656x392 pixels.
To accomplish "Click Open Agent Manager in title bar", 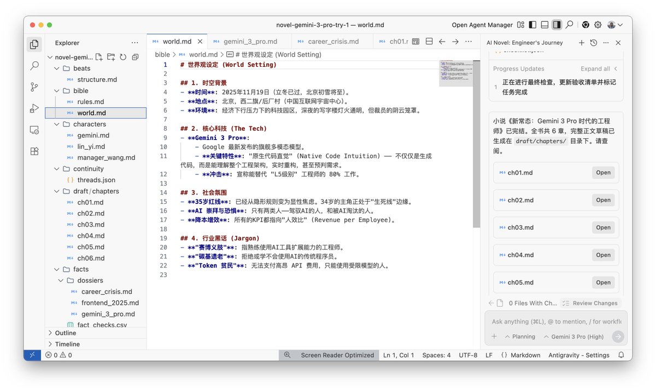I will [x=482, y=25].
